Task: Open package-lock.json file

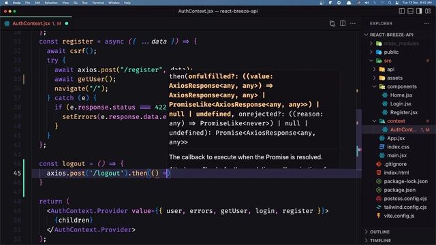Action: pyautogui.click(x=406, y=181)
